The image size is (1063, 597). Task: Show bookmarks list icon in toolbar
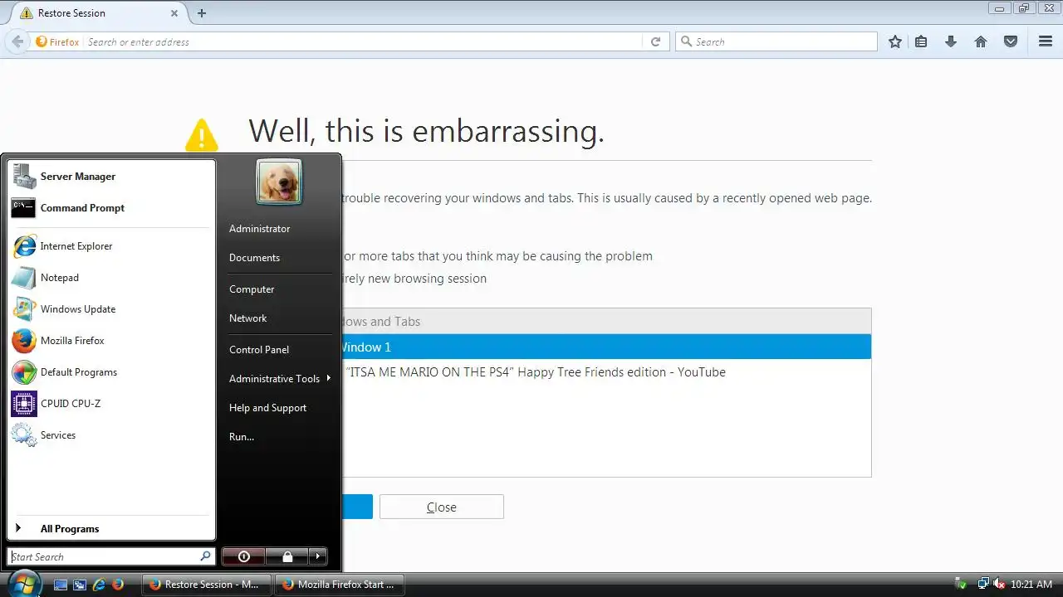click(x=921, y=41)
